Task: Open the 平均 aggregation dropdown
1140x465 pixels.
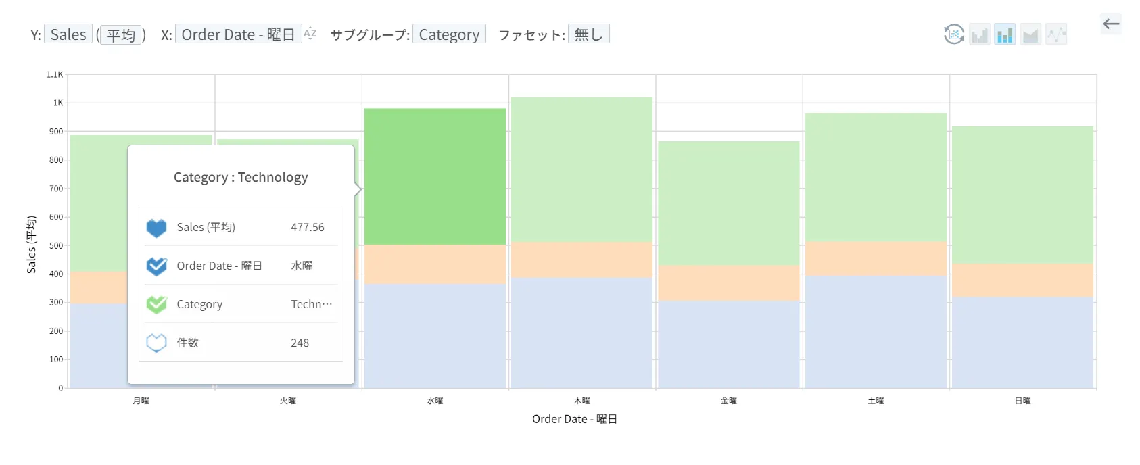Action: pyautogui.click(x=121, y=34)
